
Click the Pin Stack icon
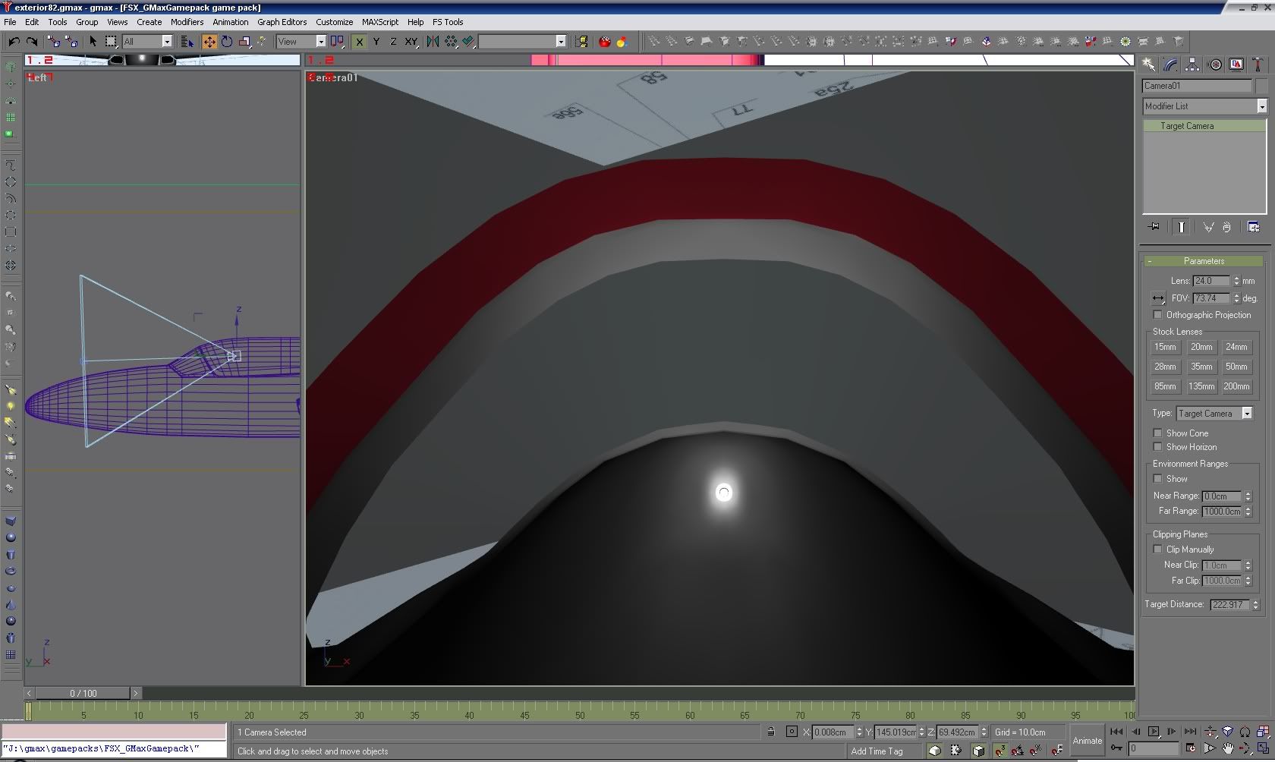[x=1154, y=227]
